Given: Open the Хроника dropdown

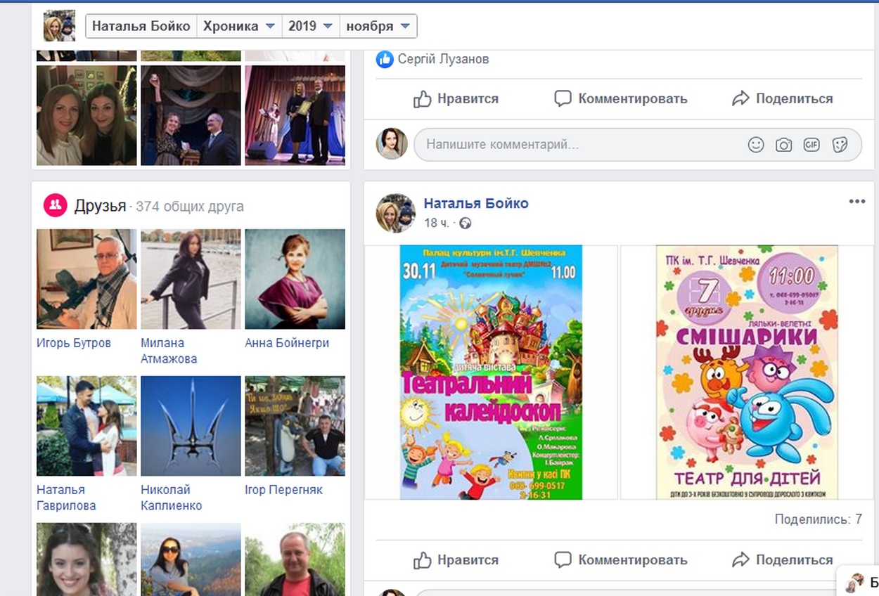Looking at the screenshot, I should pos(239,27).
